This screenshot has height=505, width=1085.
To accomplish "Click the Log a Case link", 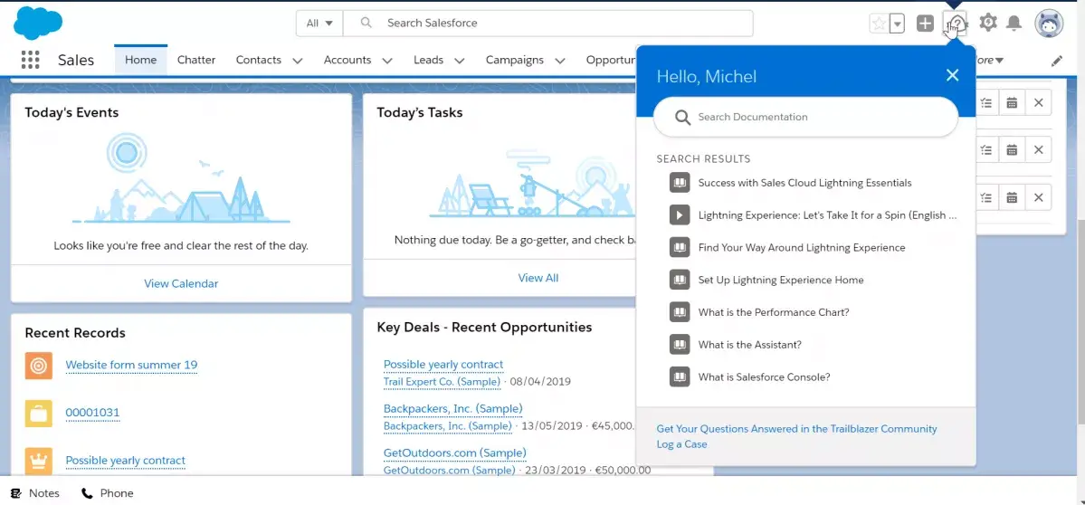I will [x=681, y=444].
